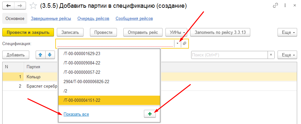Expand the УИНы dropdown button
The image size is (301, 124).
[x=176, y=32]
